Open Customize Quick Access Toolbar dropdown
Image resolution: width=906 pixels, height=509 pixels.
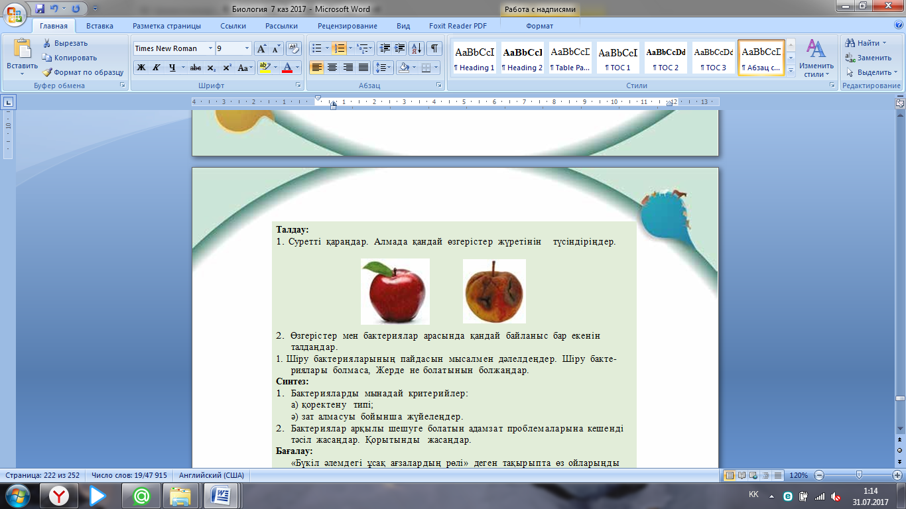[95, 9]
